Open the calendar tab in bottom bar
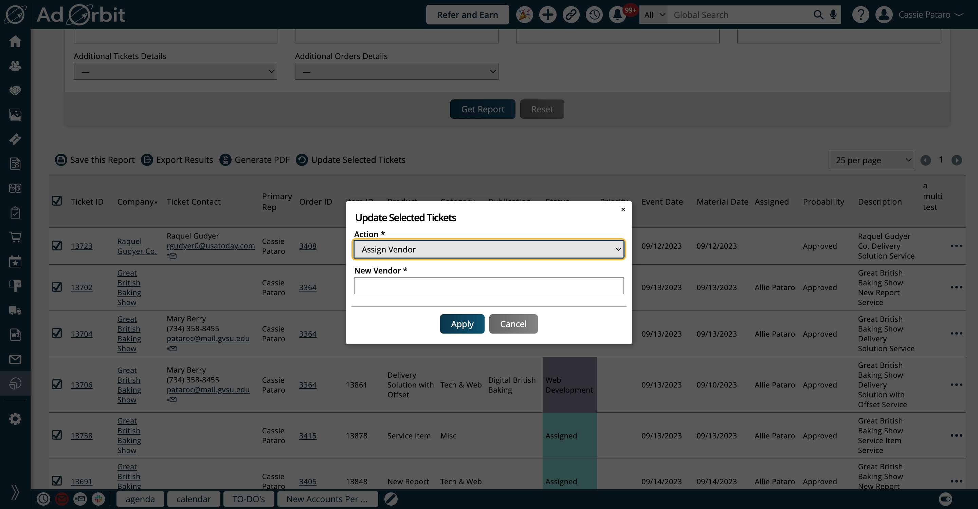The width and height of the screenshot is (978, 509). (x=194, y=499)
